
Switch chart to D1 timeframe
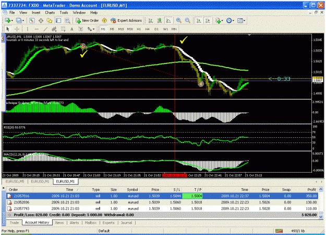point(156,29)
